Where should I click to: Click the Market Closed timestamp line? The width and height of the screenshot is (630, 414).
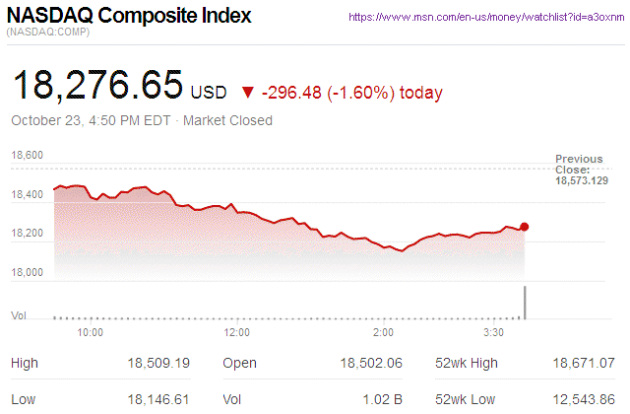pyautogui.click(x=141, y=120)
